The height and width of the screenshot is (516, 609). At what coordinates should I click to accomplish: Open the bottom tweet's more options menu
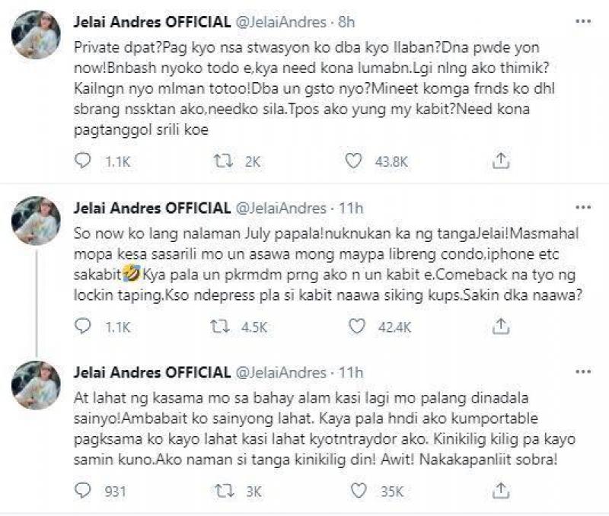[582, 371]
